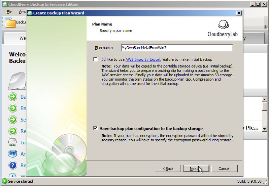Focus the Plan name input field
269x186 pixels.
pyautogui.click(x=177, y=48)
